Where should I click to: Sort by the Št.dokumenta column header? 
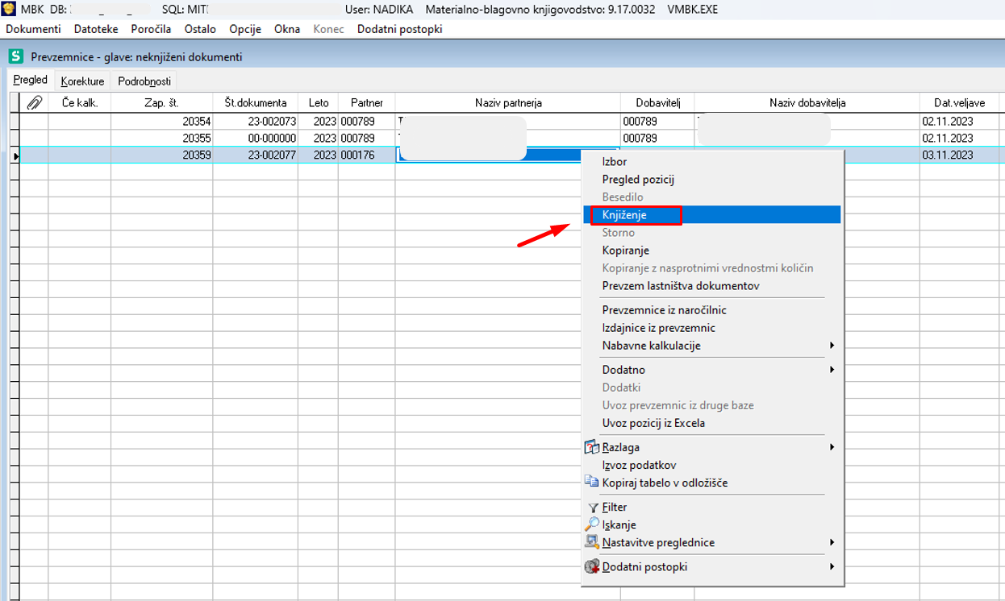click(255, 102)
